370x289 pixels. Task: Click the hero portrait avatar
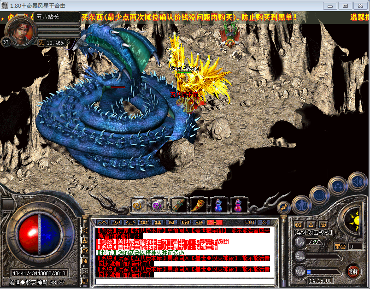[20, 32]
